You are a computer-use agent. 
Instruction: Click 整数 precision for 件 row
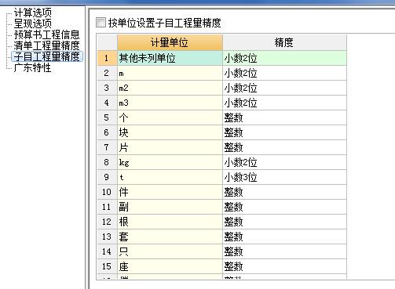(x=284, y=192)
